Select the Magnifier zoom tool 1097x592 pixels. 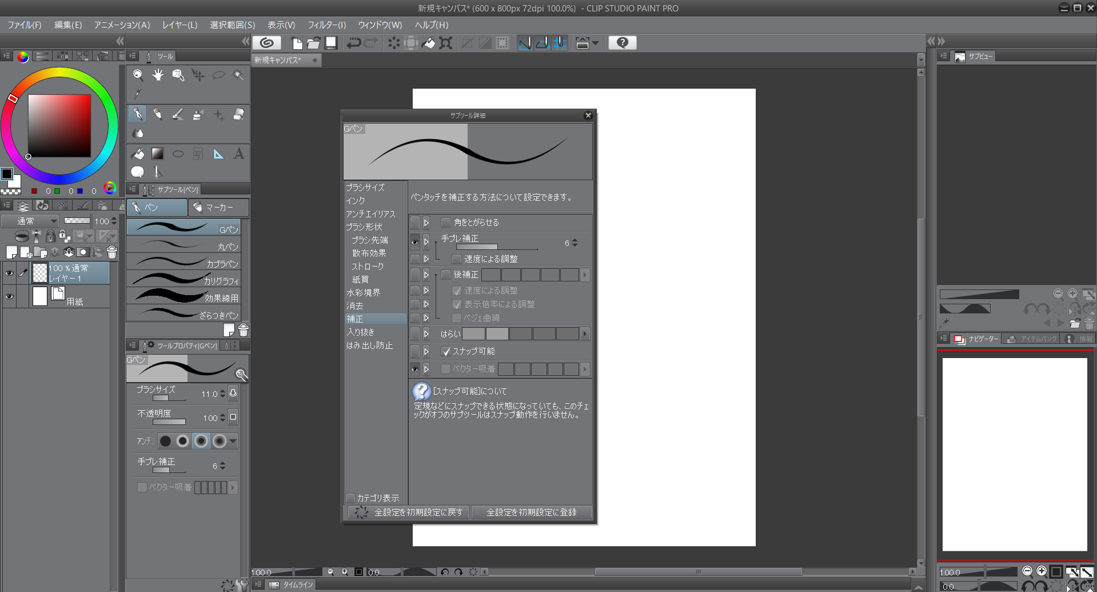tap(138, 75)
